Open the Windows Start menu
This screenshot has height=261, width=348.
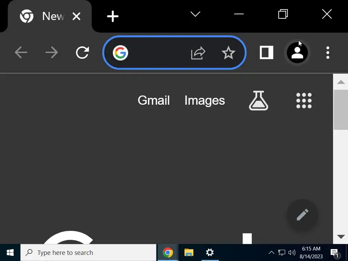[x=10, y=253]
